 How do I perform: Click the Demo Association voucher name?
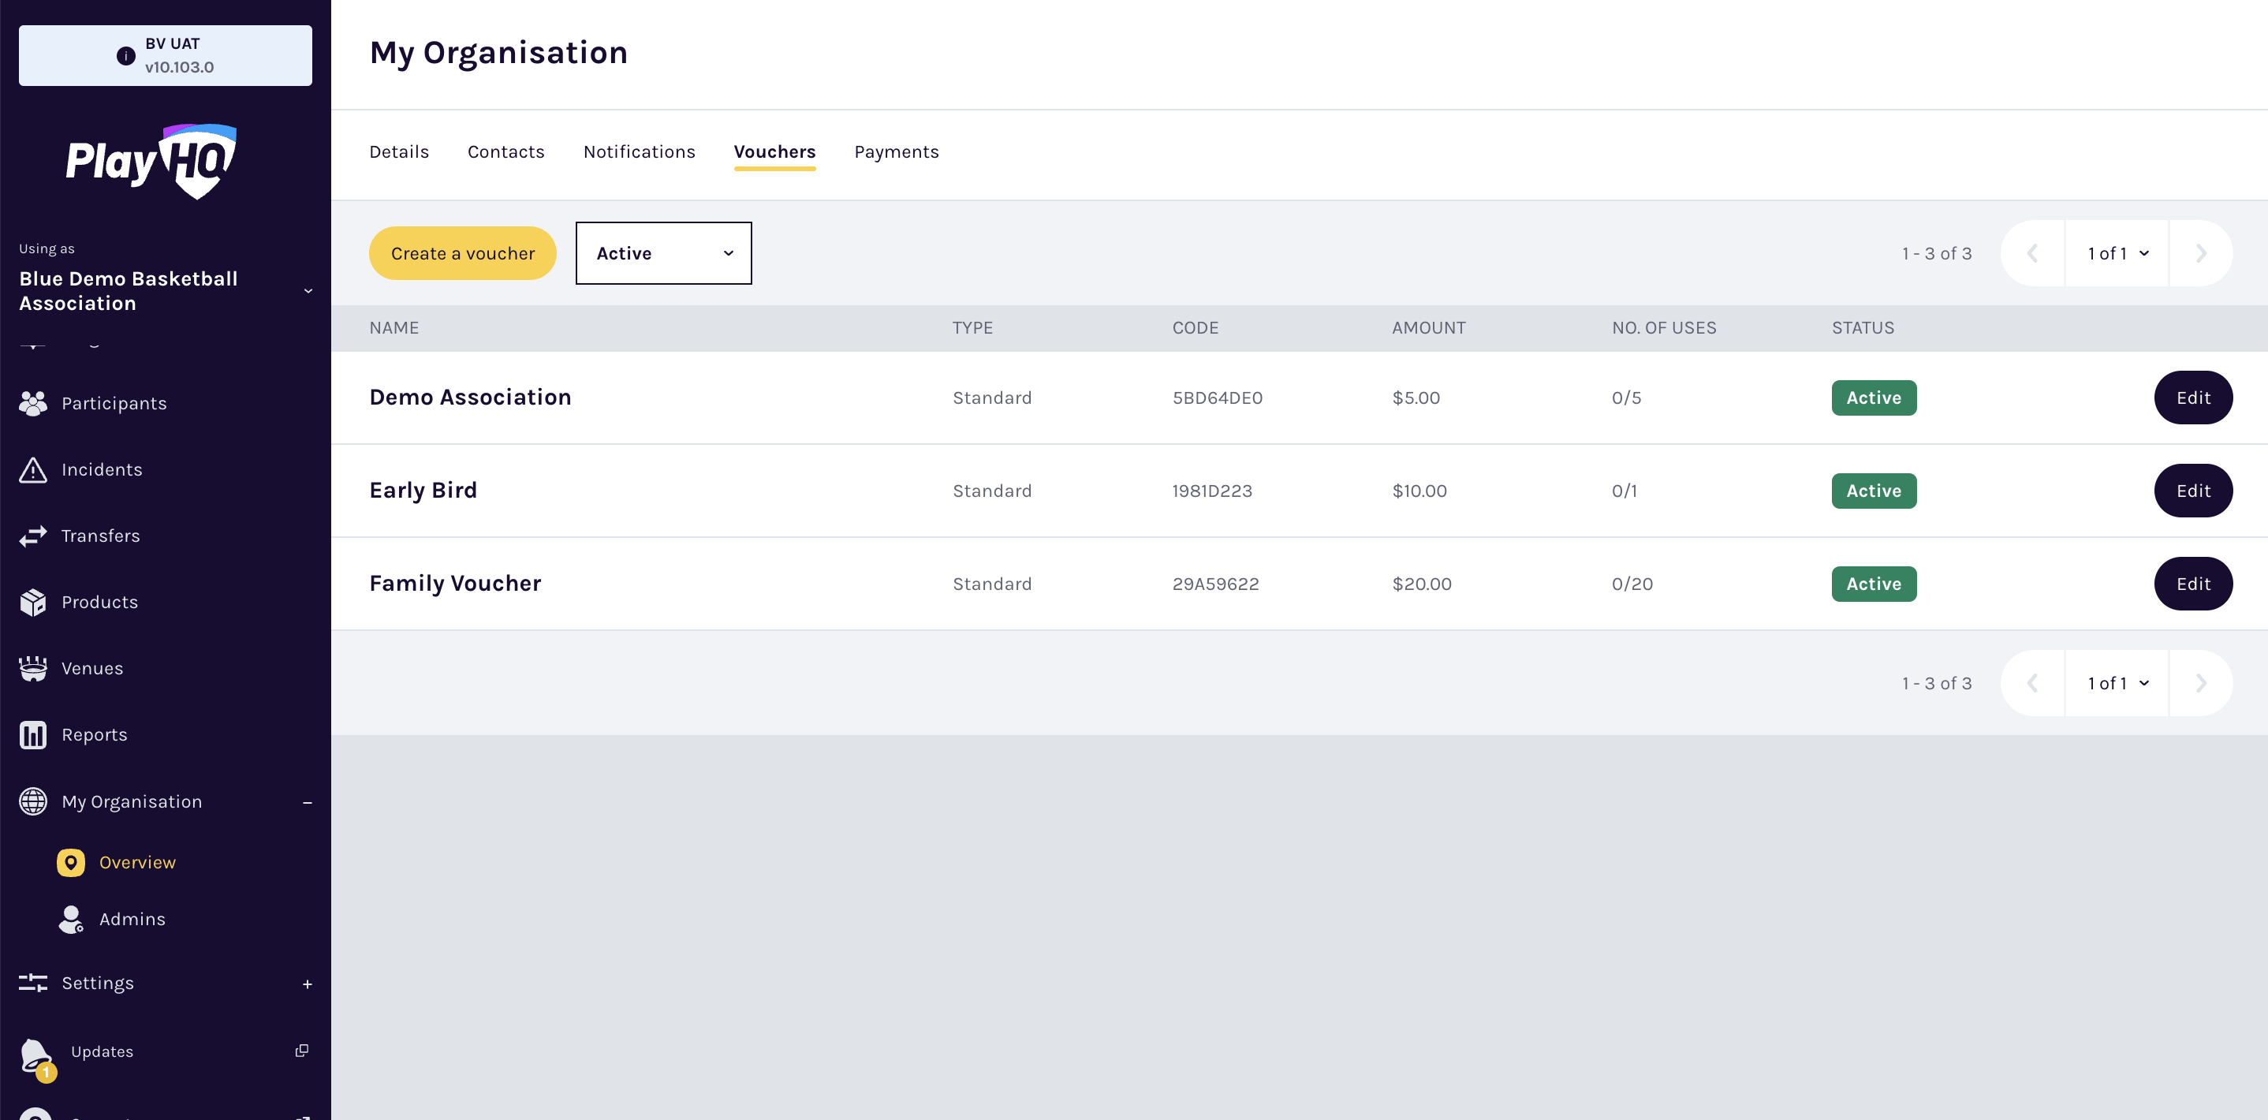470,397
